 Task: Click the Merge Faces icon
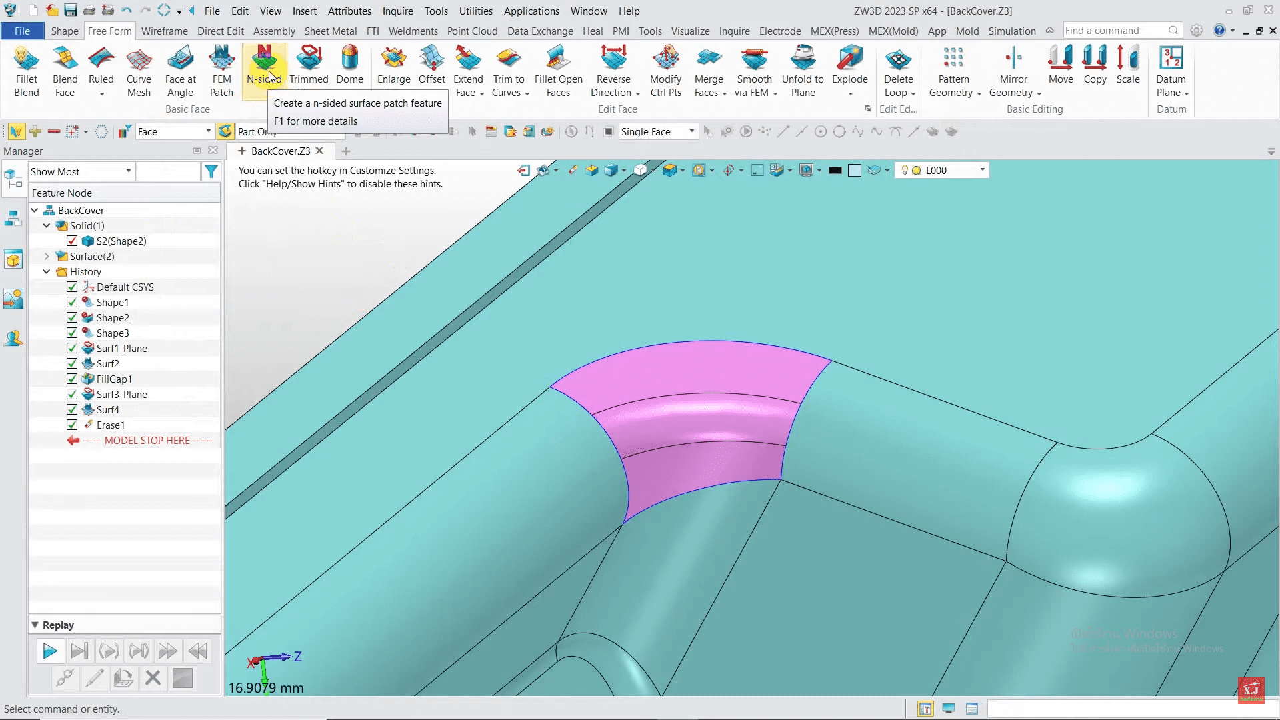(x=709, y=71)
